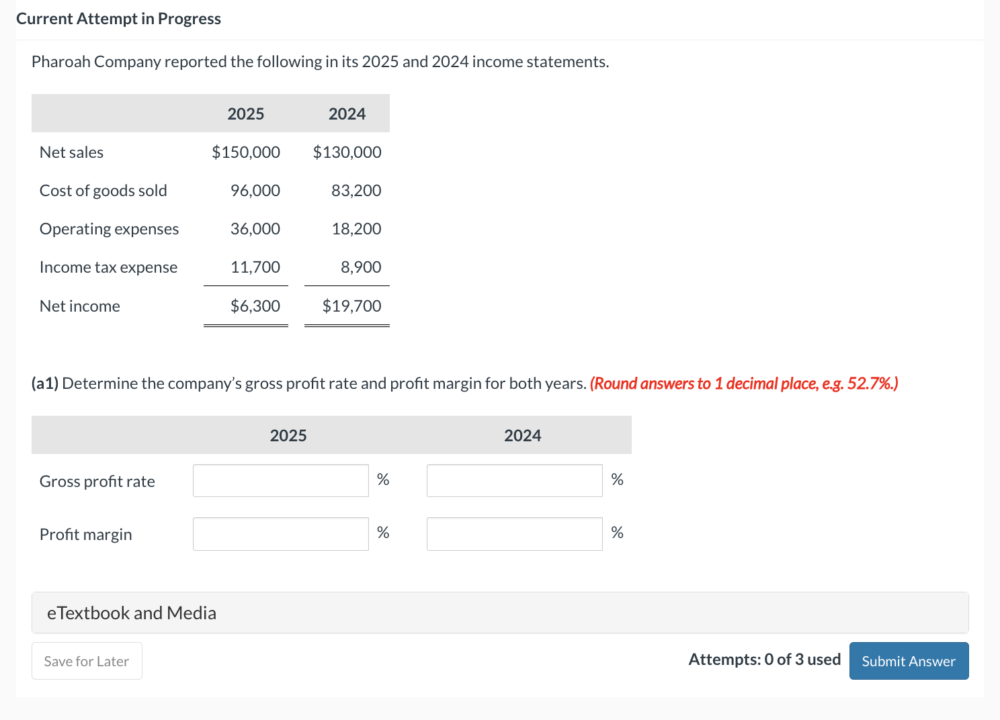Image resolution: width=1000 pixels, height=720 pixels.
Task: Click the Current Attempt in Progress heading
Action: [119, 18]
